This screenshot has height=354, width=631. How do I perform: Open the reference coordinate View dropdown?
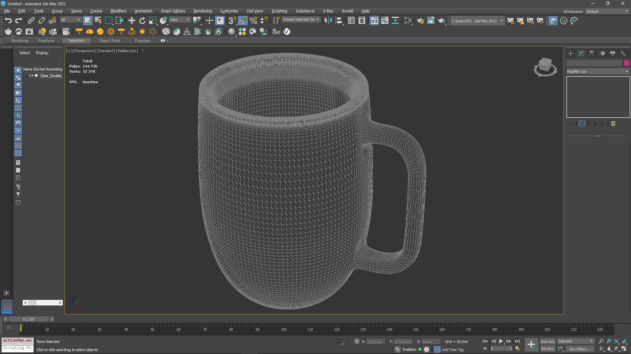[x=179, y=20]
